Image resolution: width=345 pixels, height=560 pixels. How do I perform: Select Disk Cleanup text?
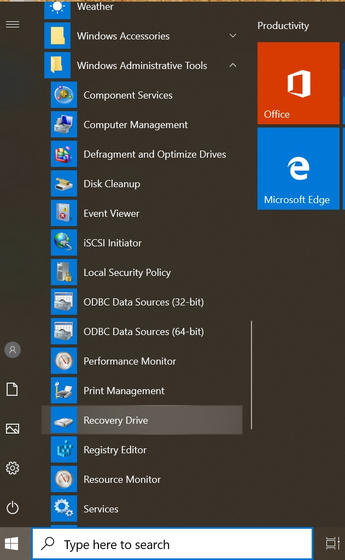pyautogui.click(x=112, y=184)
